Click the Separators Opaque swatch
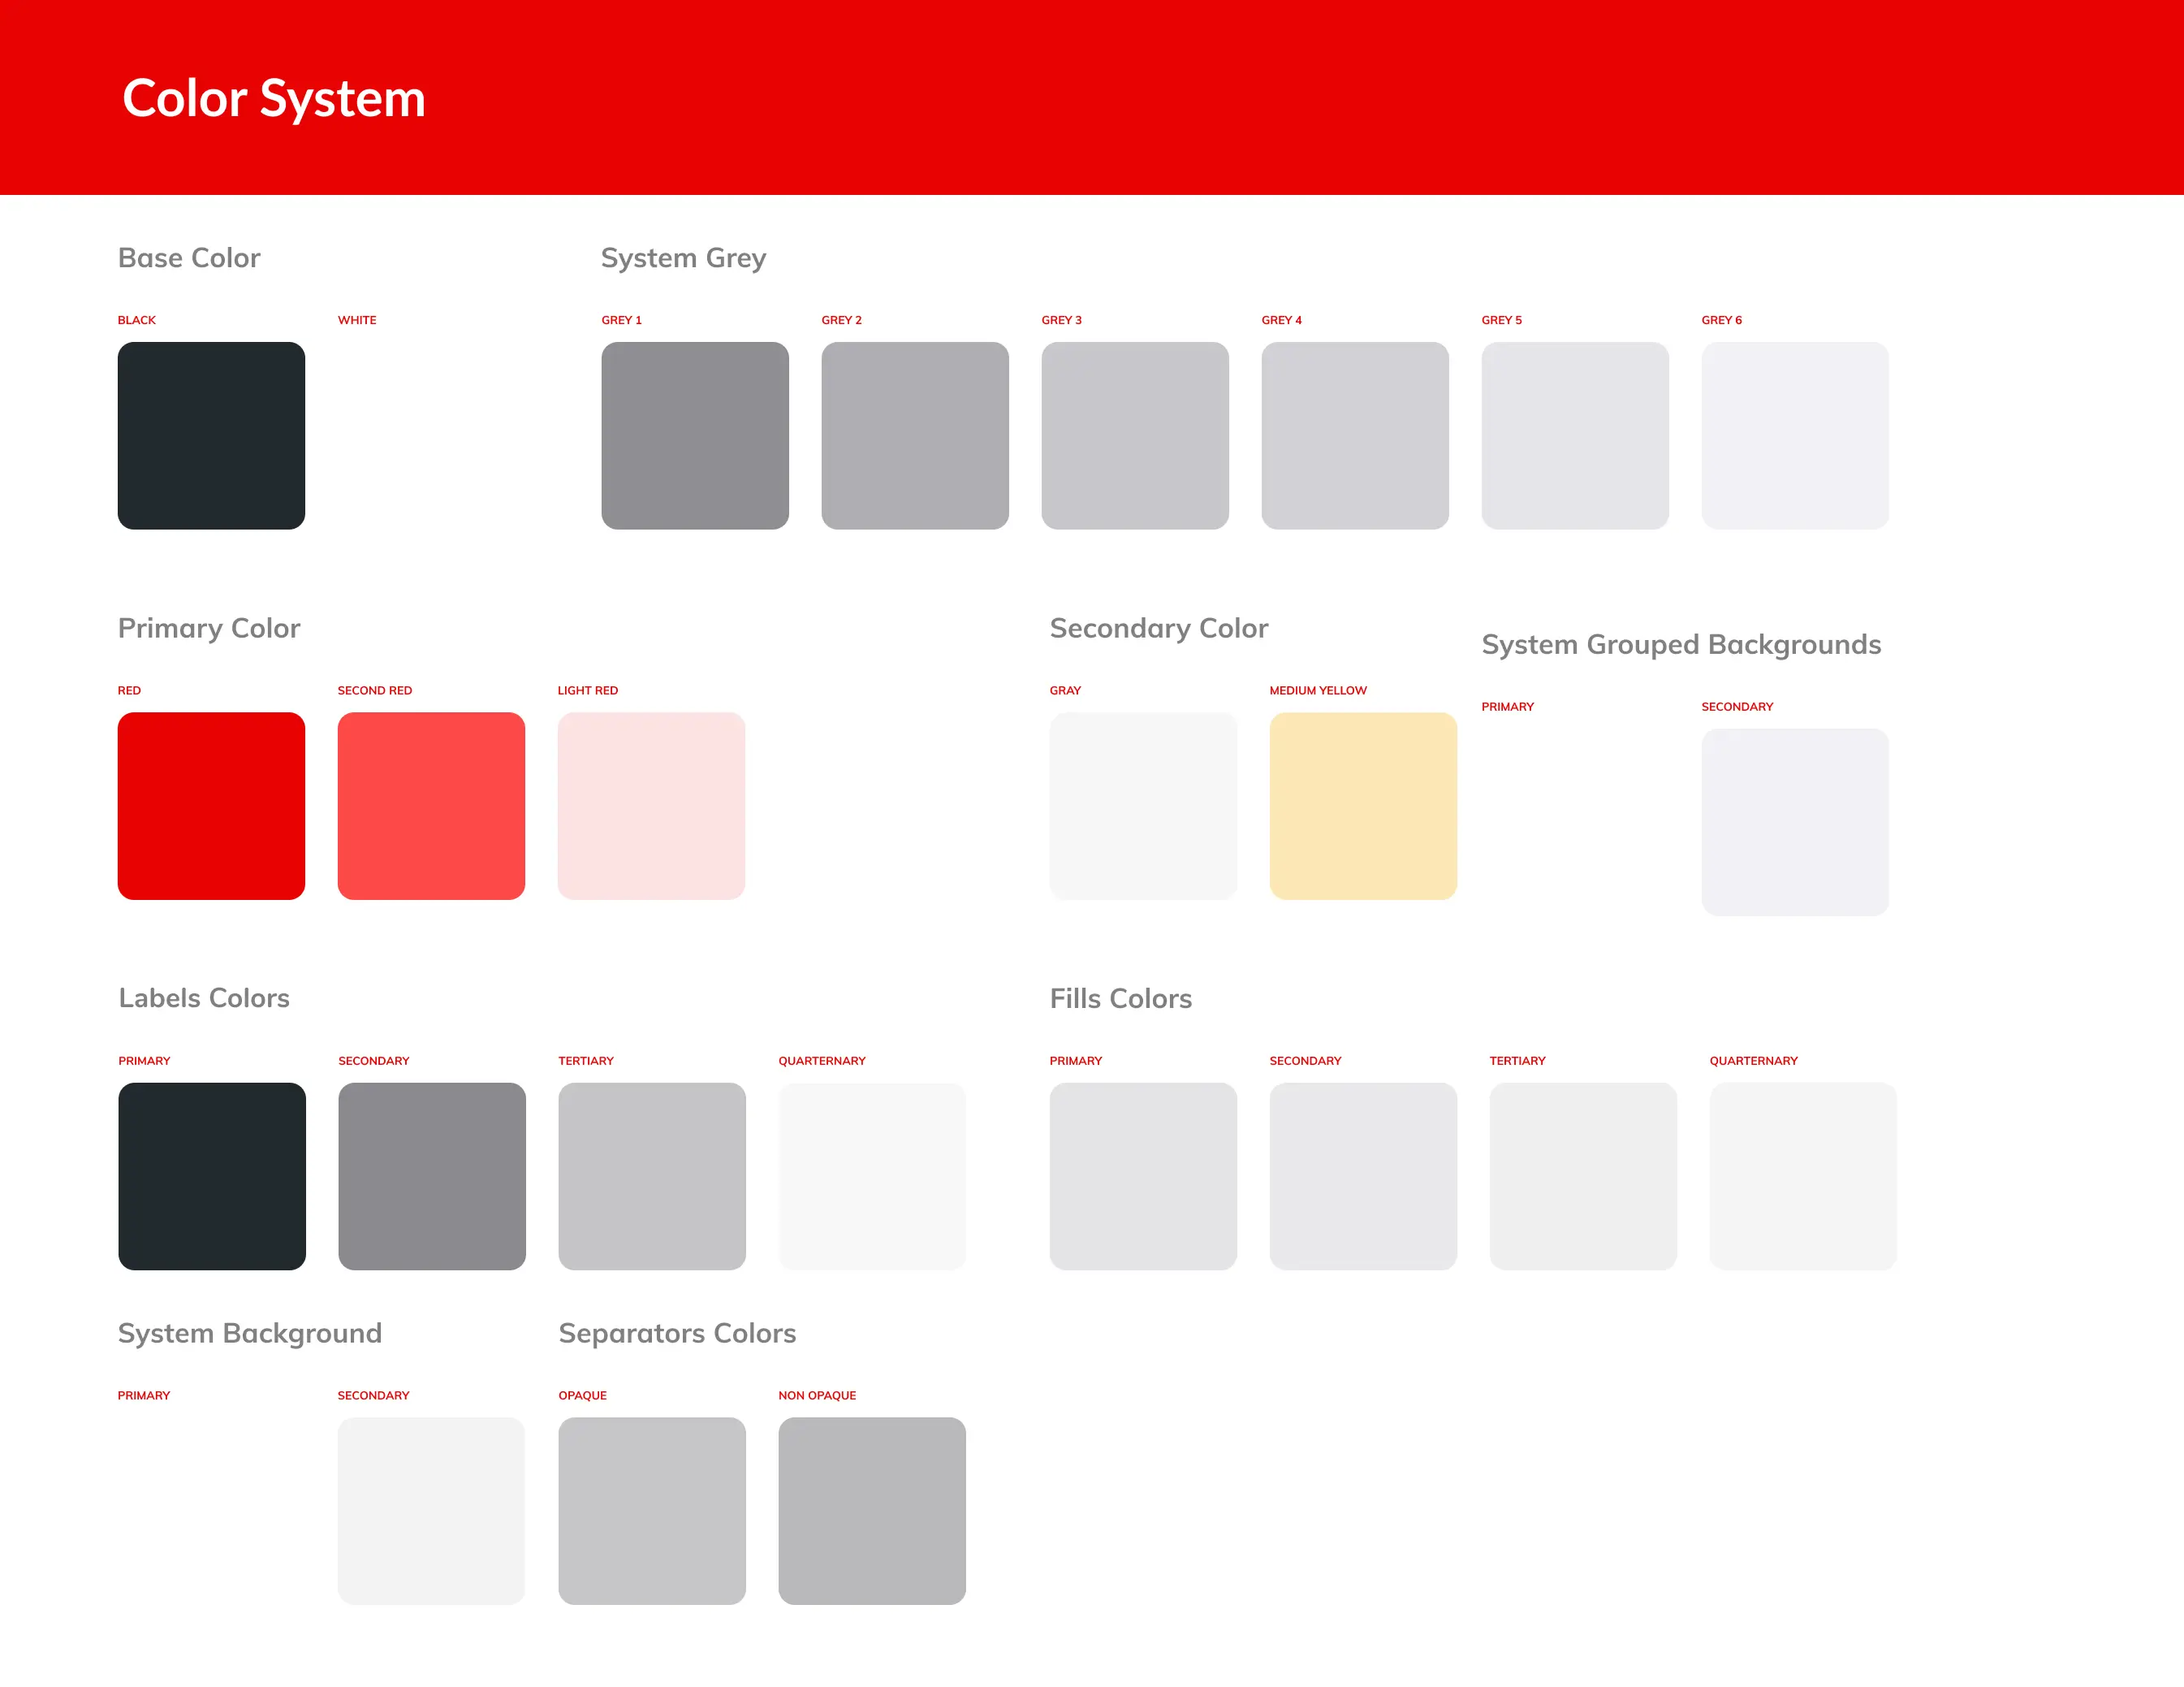This screenshot has width=2184, height=1687. pos(651,1510)
